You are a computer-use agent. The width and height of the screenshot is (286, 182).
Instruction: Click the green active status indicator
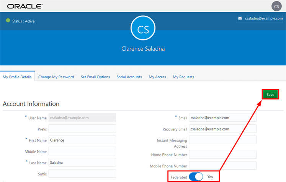point(8,20)
